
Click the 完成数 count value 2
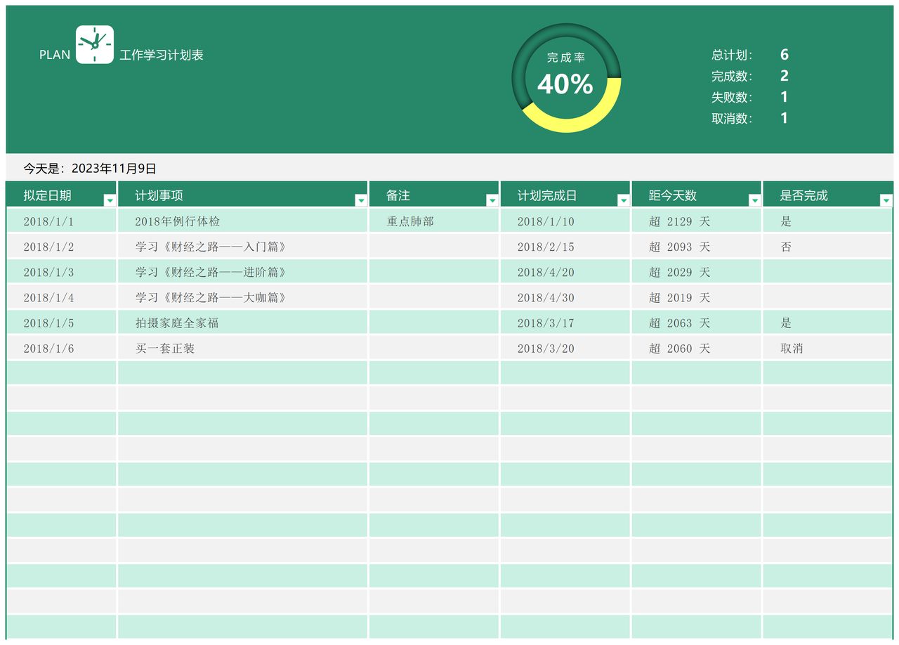[784, 76]
